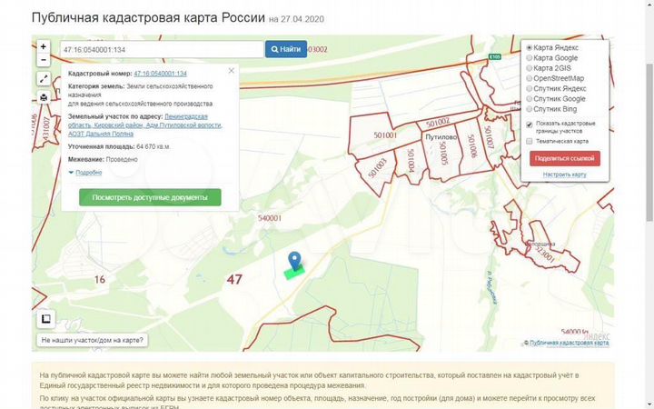Viewport: 654px width, 409px height.
Task: Click the number 16 label on map
Action: (100, 279)
